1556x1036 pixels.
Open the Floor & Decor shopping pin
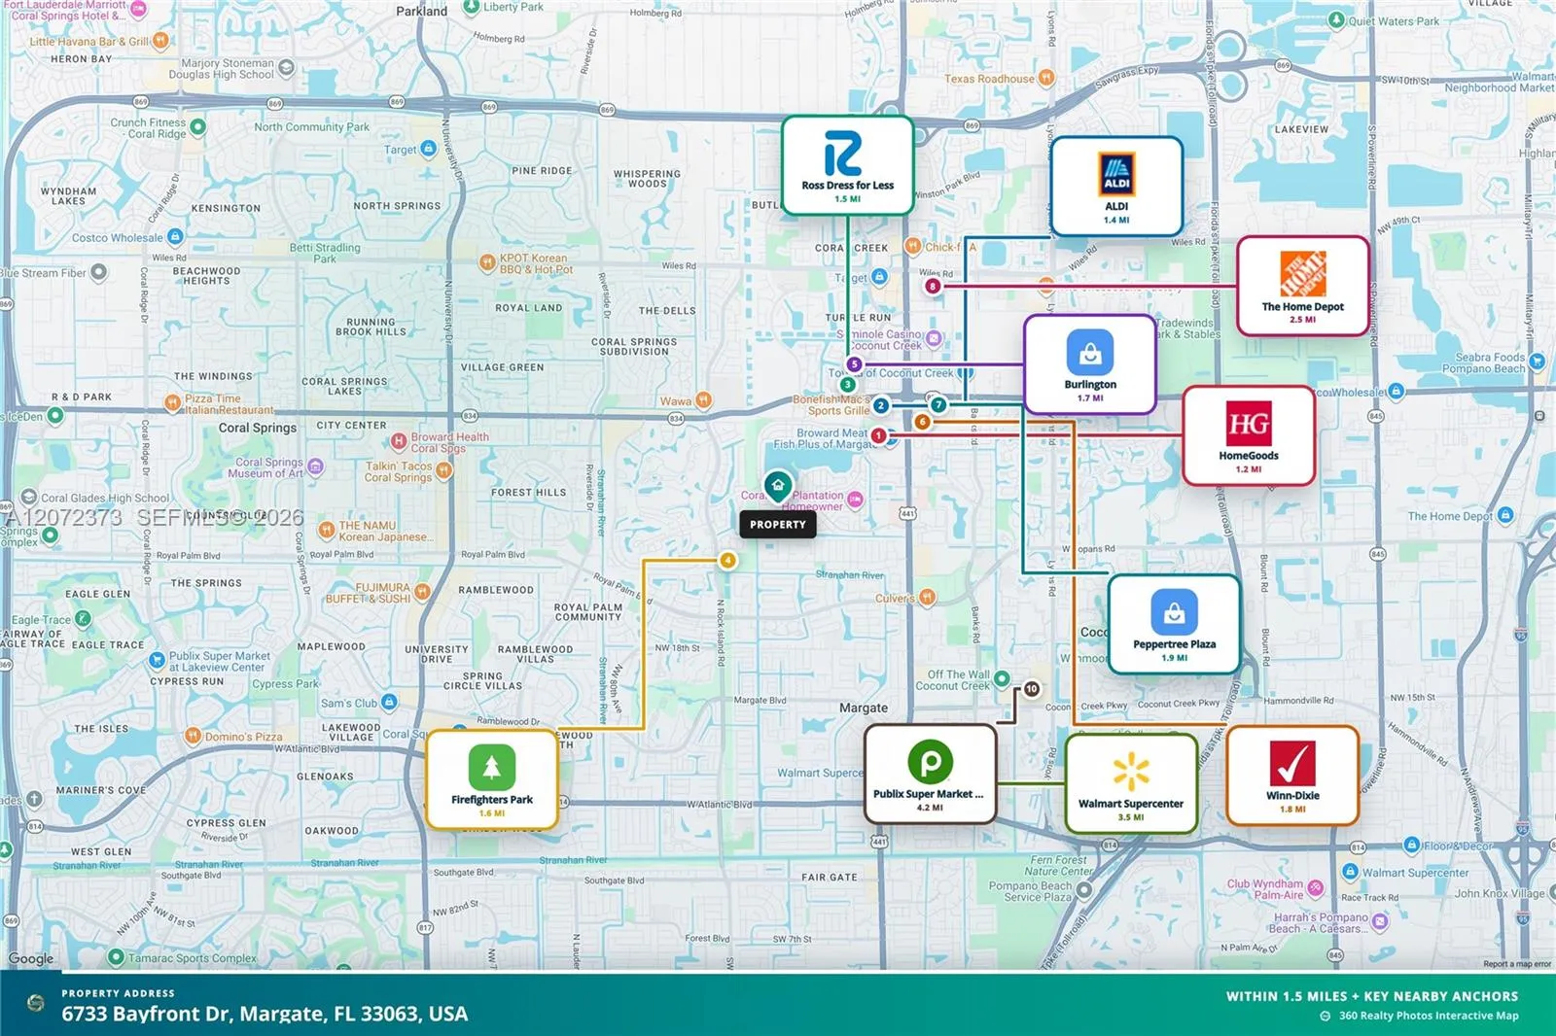[1413, 846]
